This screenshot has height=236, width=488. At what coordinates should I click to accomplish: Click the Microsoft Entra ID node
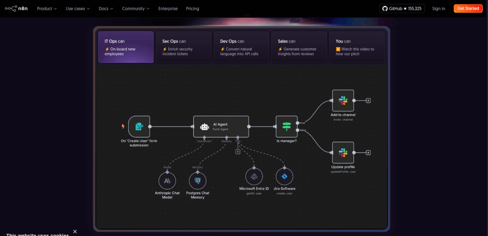254,176
